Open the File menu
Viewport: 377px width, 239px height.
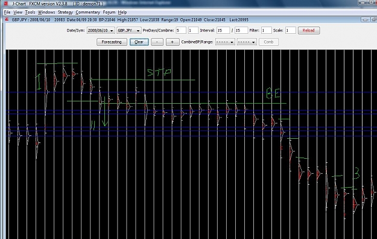point(7,12)
